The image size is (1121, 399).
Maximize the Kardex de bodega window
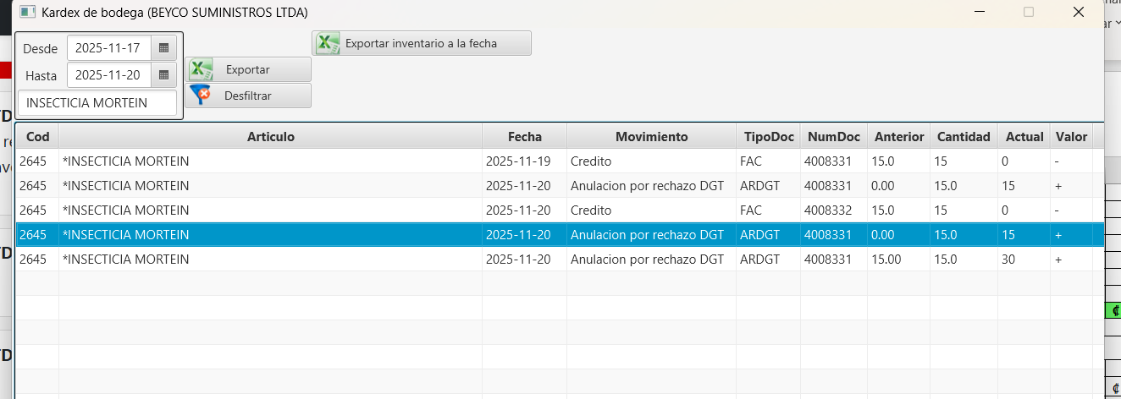coord(1029,12)
